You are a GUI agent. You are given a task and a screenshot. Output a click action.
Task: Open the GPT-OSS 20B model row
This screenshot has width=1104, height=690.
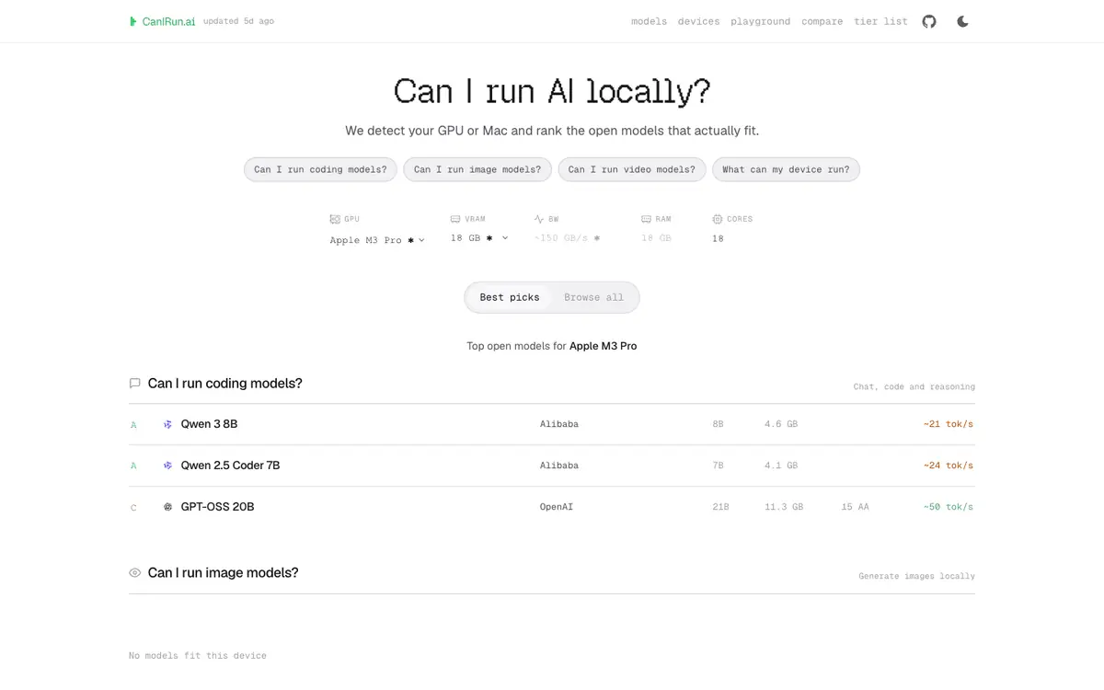tap(552, 507)
